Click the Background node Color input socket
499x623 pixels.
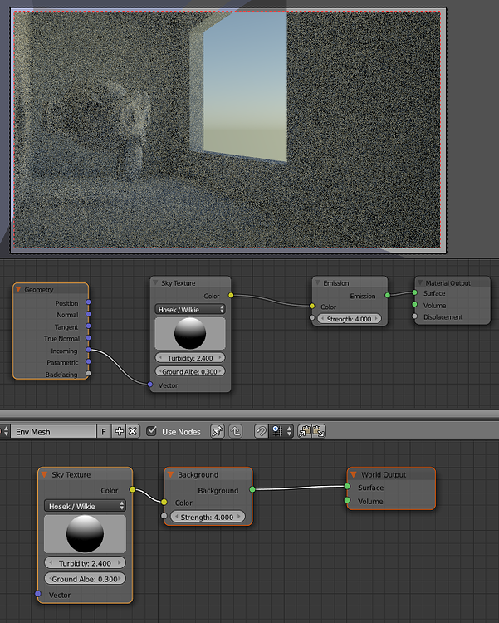coord(164,503)
